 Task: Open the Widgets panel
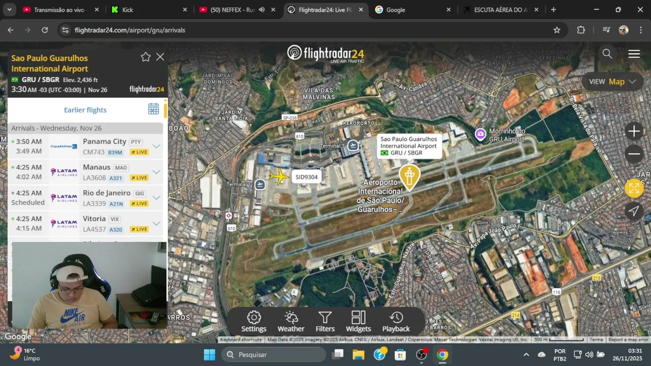pyautogui.click(x=359, y=322)
